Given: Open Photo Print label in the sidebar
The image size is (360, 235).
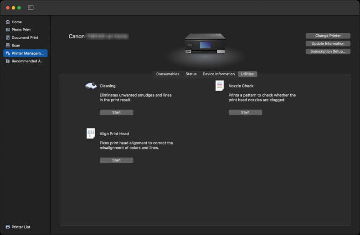Looking at the screenshot, I should [21, 30].
